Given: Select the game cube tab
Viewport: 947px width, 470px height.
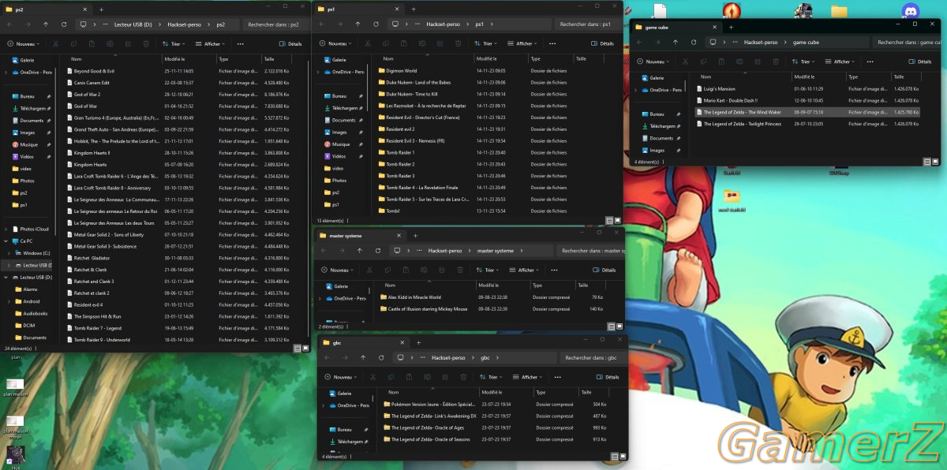Looking at the screenshot, I should (x=677, y=26).
